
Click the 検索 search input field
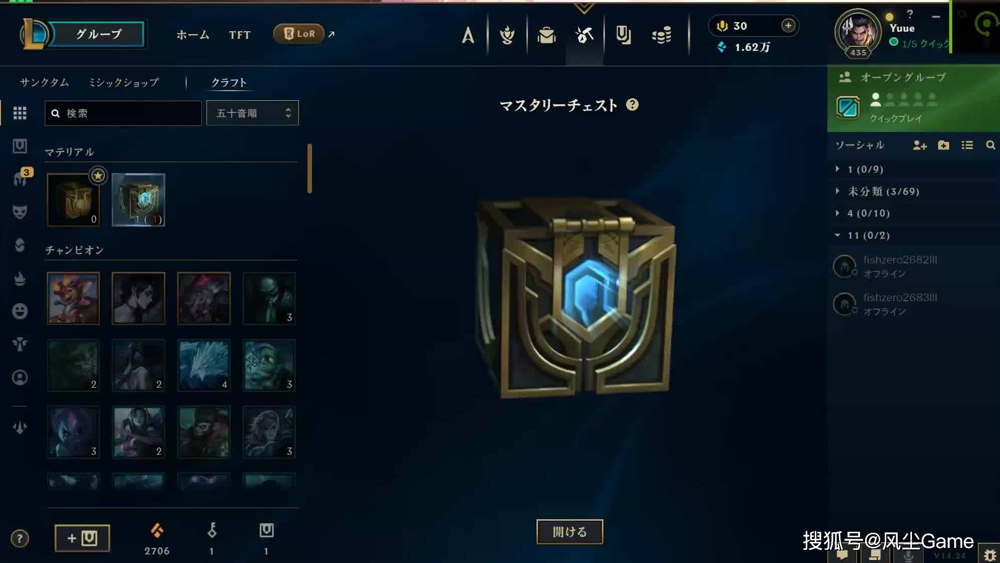pos(123,113)
